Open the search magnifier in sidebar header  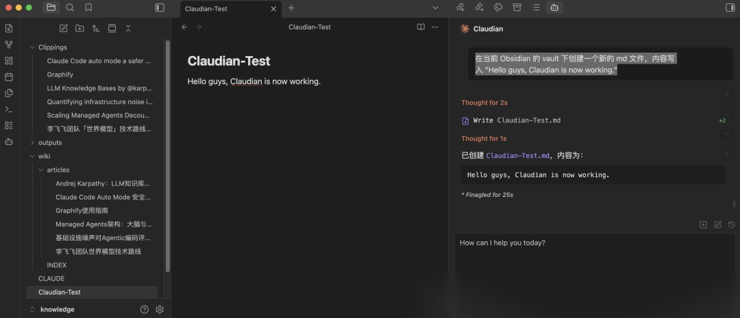pos(70,8)
